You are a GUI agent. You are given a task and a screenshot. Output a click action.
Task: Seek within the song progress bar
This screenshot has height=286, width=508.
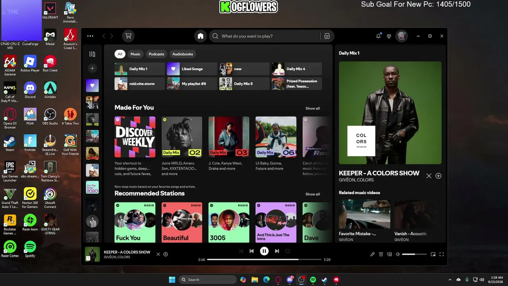(264, 259)
